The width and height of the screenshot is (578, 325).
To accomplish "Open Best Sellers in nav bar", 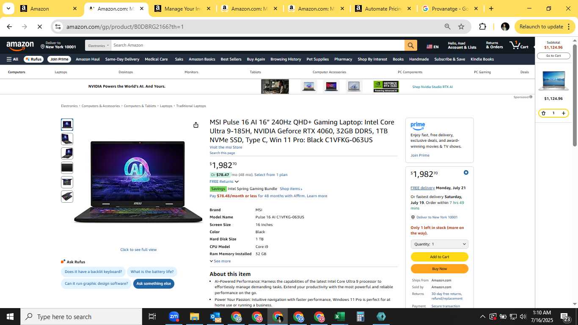I will pyautogui.click(x=231, y=59).
